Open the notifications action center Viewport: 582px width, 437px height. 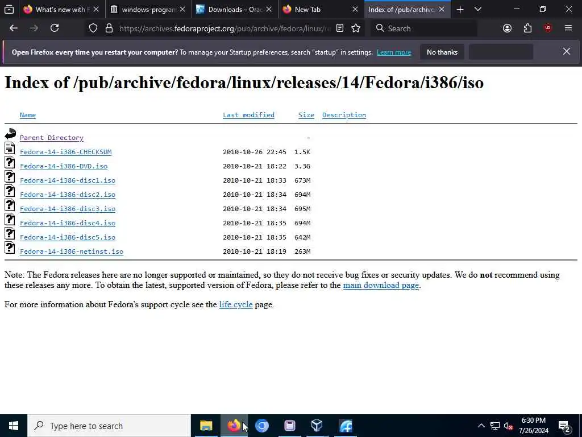pos(564,426)
